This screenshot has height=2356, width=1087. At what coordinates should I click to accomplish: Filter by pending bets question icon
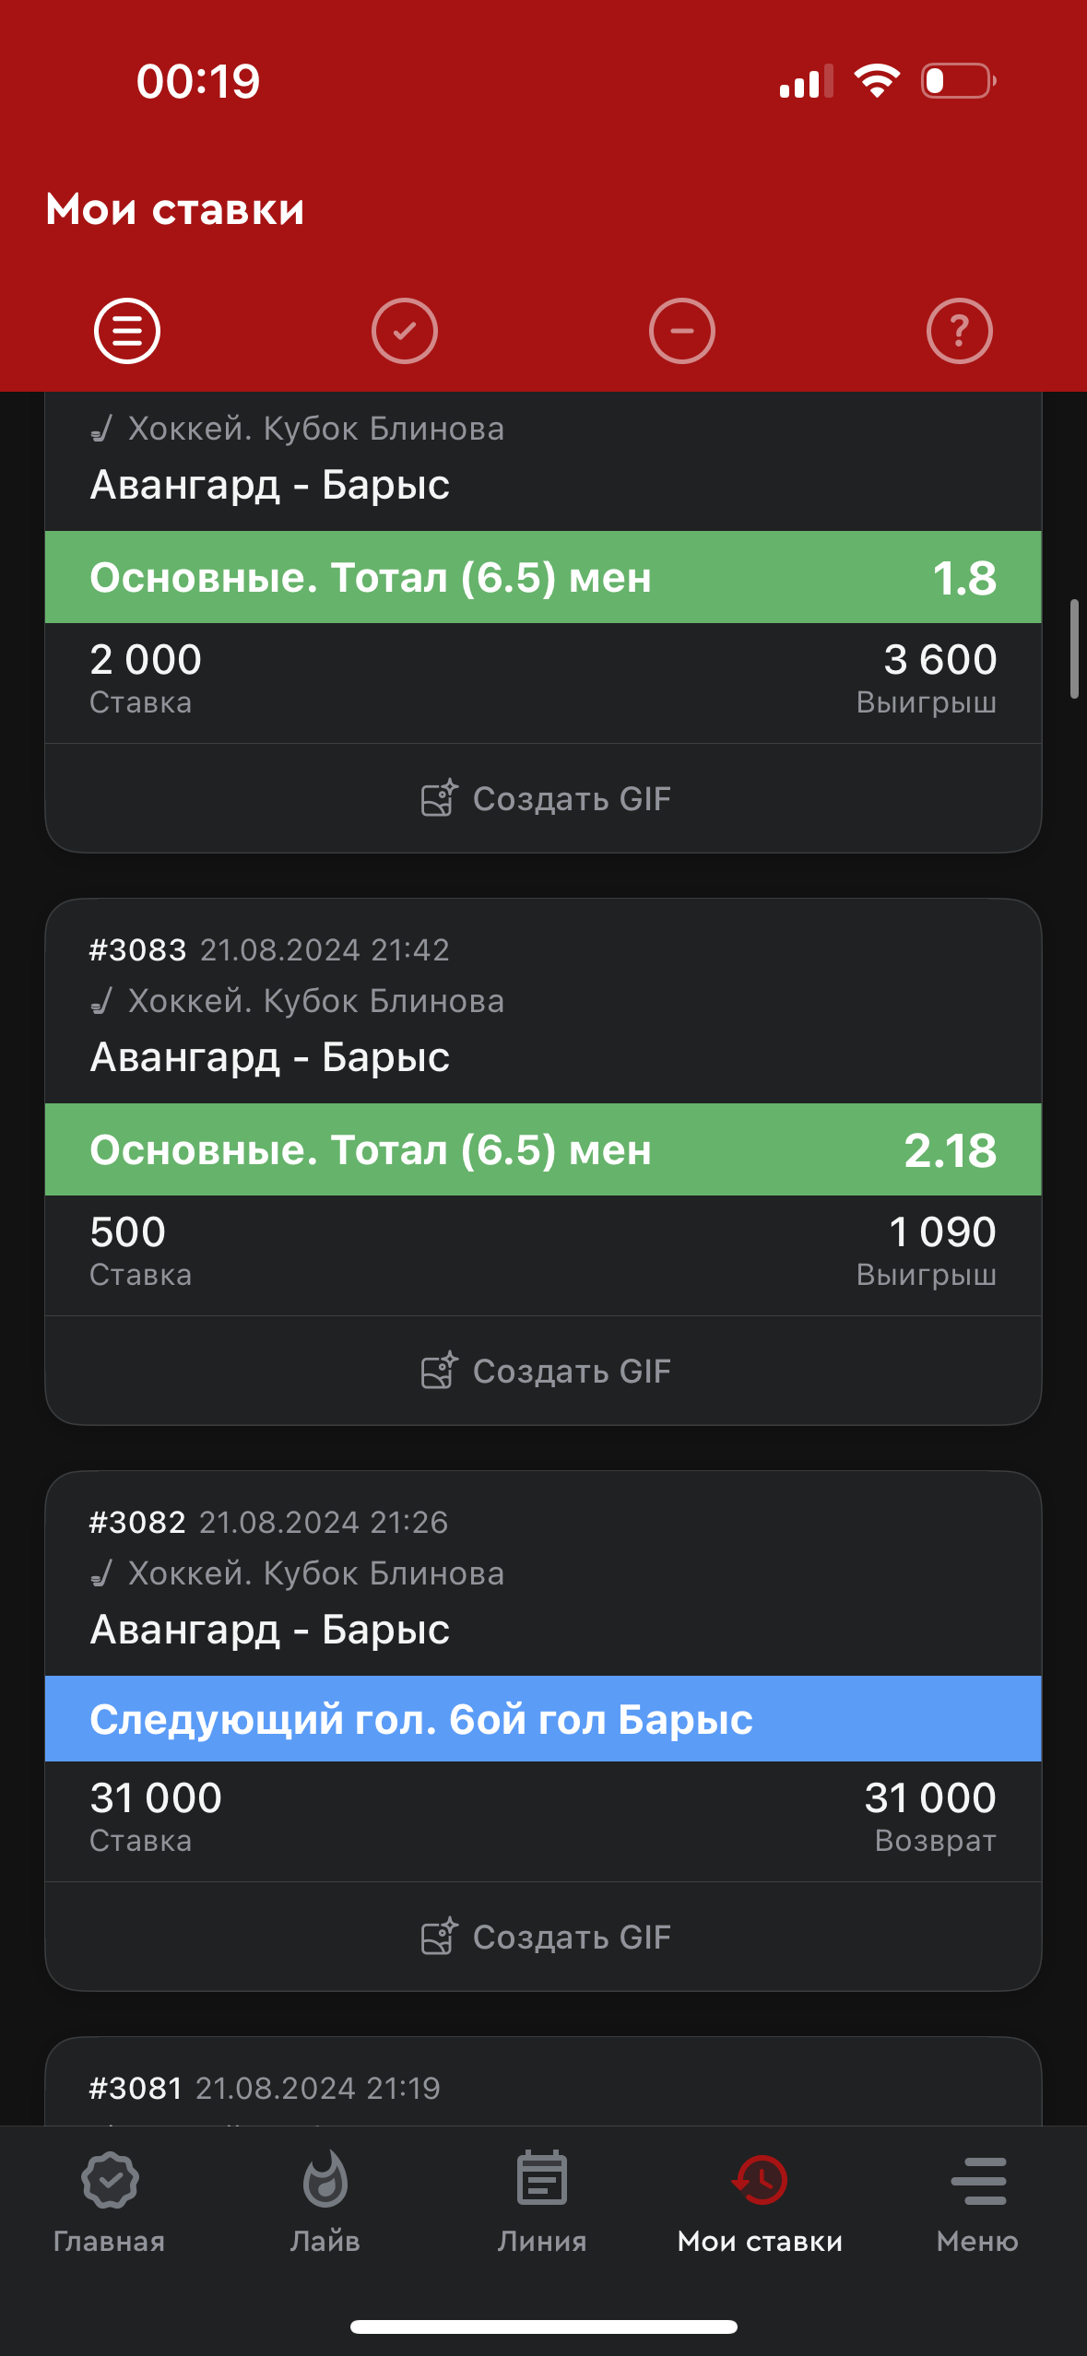960,331
